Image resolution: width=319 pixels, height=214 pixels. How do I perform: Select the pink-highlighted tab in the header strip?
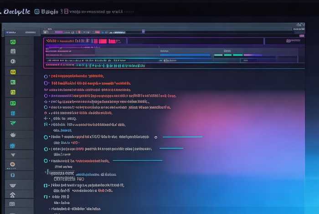tap(59, 32)
